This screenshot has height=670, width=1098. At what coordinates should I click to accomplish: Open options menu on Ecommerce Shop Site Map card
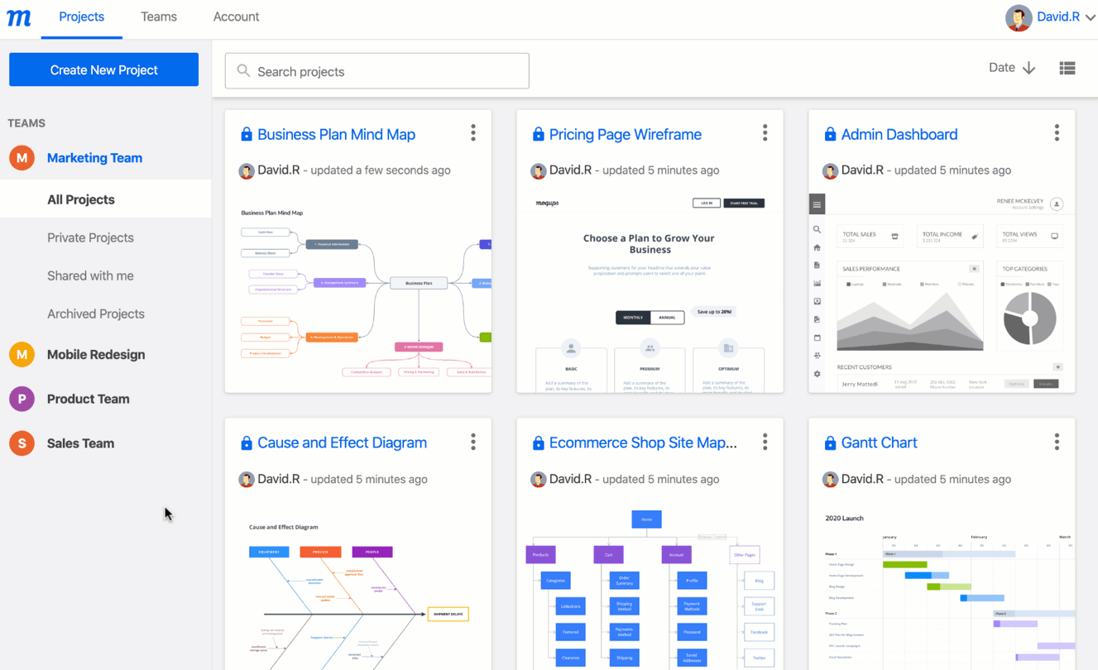tap(765, 443)
